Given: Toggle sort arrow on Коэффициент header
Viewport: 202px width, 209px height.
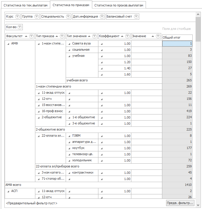Looking at the screenshot, I should click(x=122, y=36).
